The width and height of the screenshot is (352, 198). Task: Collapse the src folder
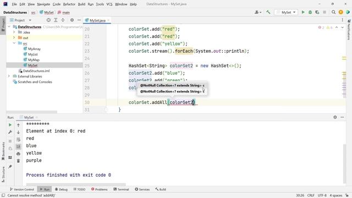pyautogui.click(x=14, y=43)
